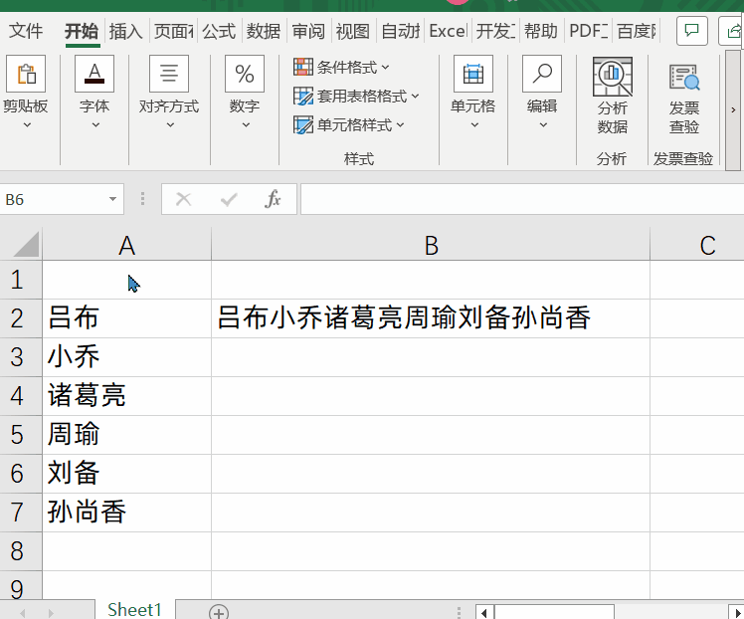The image size is (744, 619).
Task: Click the horizontal scrollbar thumb
Action: 554,613
